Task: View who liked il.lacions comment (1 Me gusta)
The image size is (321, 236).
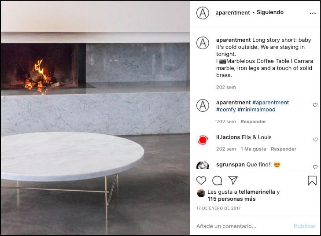Action: point(253,149)
